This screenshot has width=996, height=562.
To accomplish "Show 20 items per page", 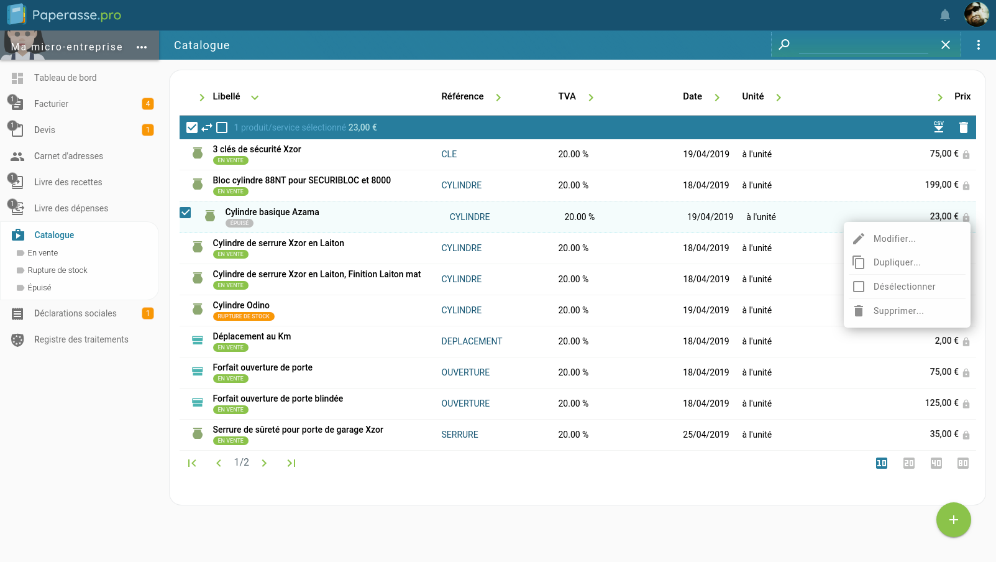I will [908, 463].
